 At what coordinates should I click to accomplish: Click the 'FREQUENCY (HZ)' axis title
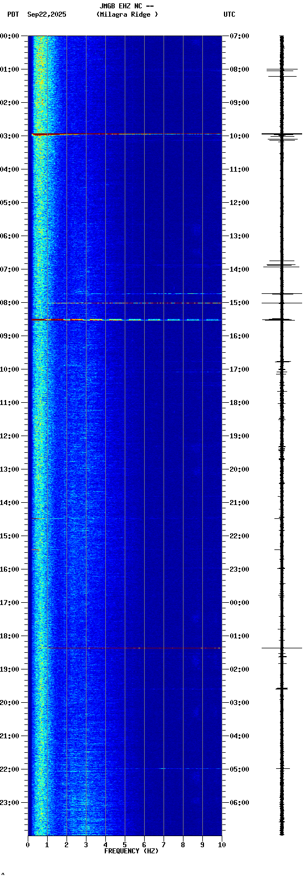click(131, 851)
